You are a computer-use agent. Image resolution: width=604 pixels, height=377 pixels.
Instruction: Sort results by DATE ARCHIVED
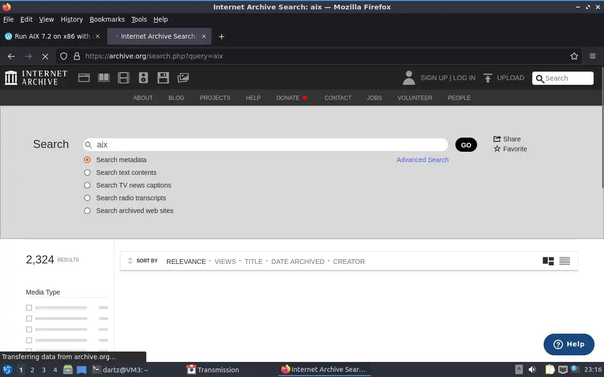(x=298, y=262)
